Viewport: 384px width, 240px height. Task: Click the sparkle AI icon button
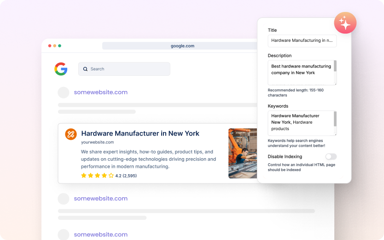(x=345, y=23)
